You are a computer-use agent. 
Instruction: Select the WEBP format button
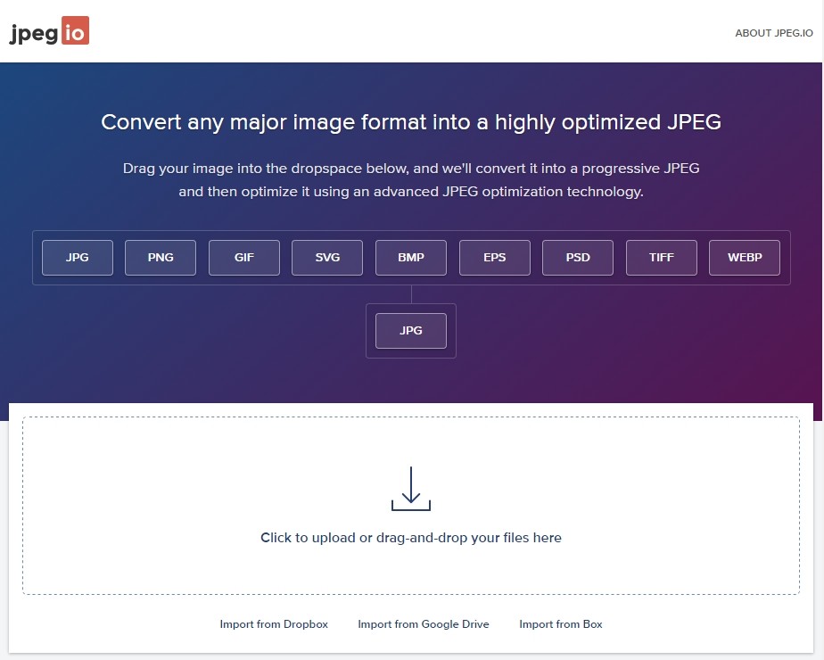pos(745,258)
